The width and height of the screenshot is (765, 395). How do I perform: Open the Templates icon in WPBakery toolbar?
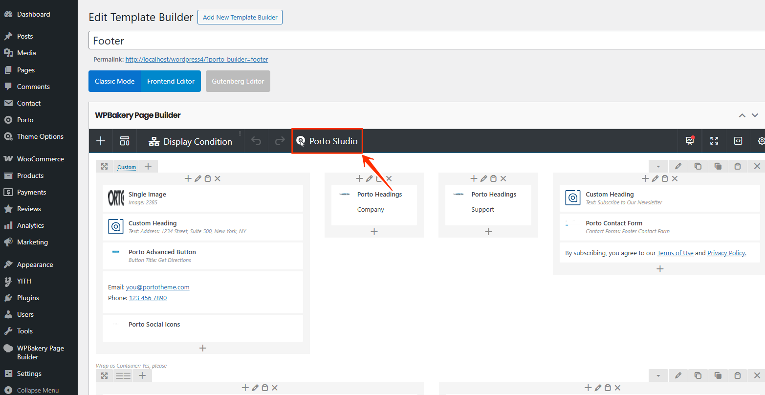pos(125,141)
